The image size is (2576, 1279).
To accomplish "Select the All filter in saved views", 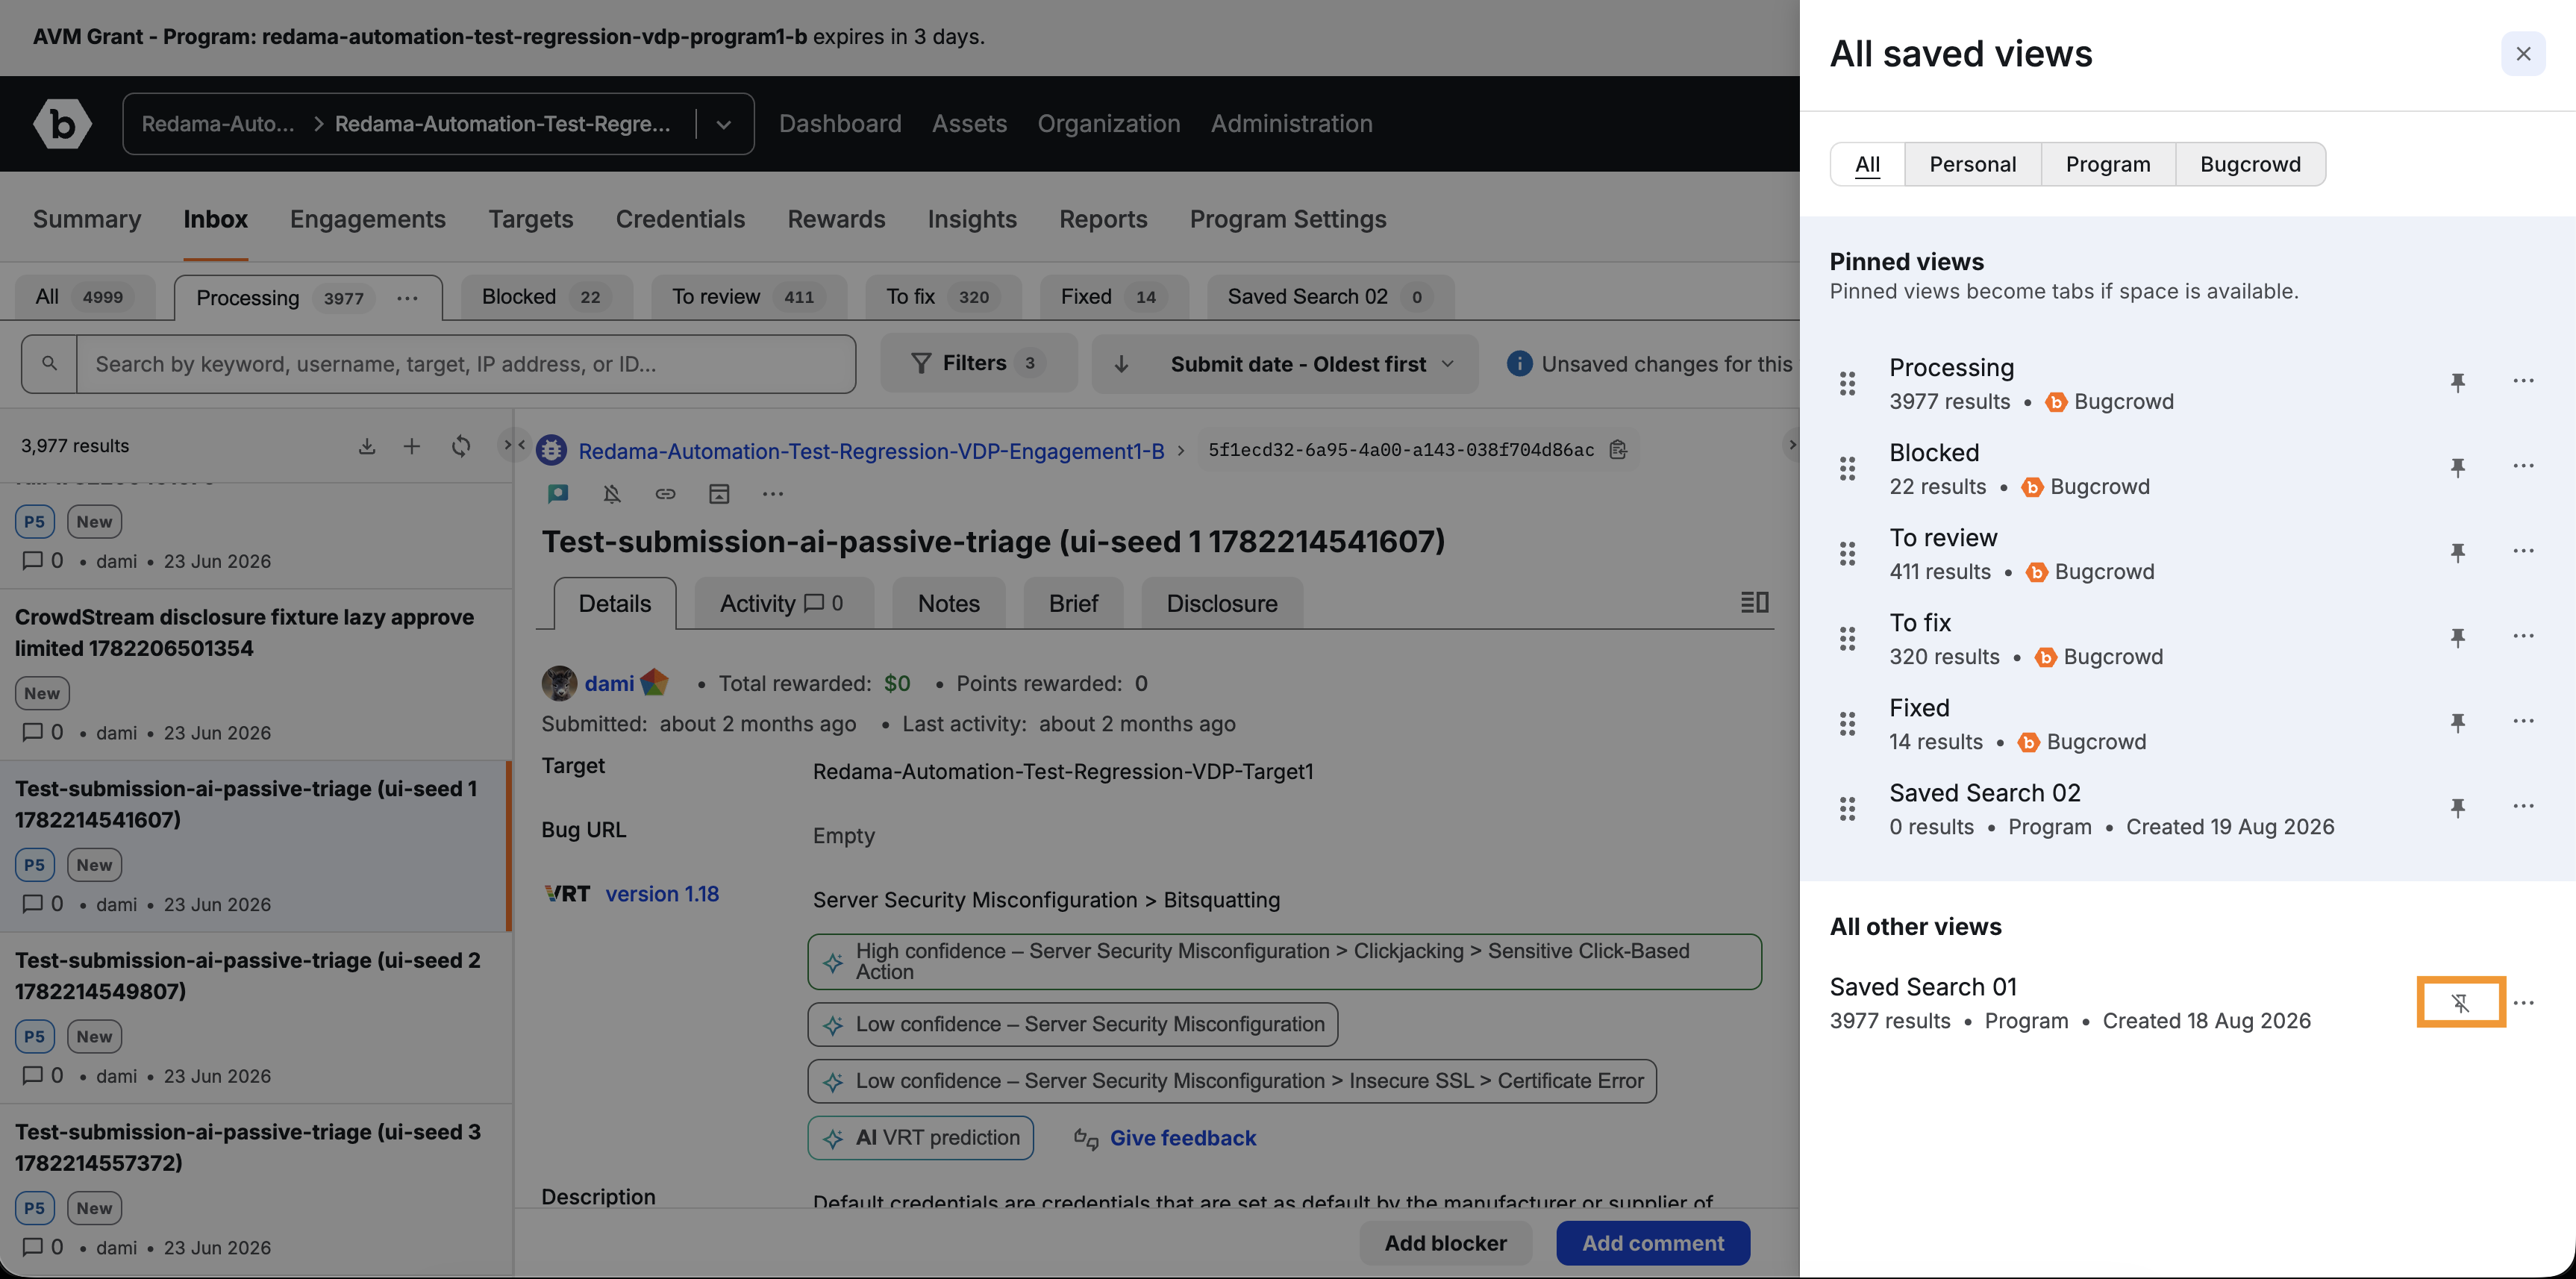I will pyautogui.click(x=1867, y=164).
